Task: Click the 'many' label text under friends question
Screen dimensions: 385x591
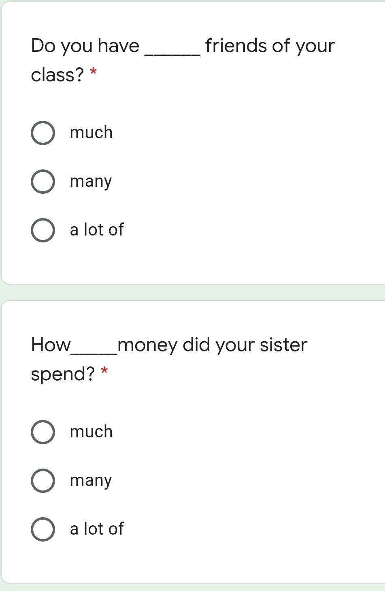Action: pyautogui.click(x=91, y=182)
